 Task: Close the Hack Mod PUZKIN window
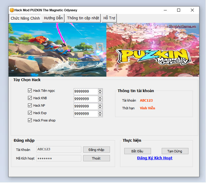(x=192, y=10)
